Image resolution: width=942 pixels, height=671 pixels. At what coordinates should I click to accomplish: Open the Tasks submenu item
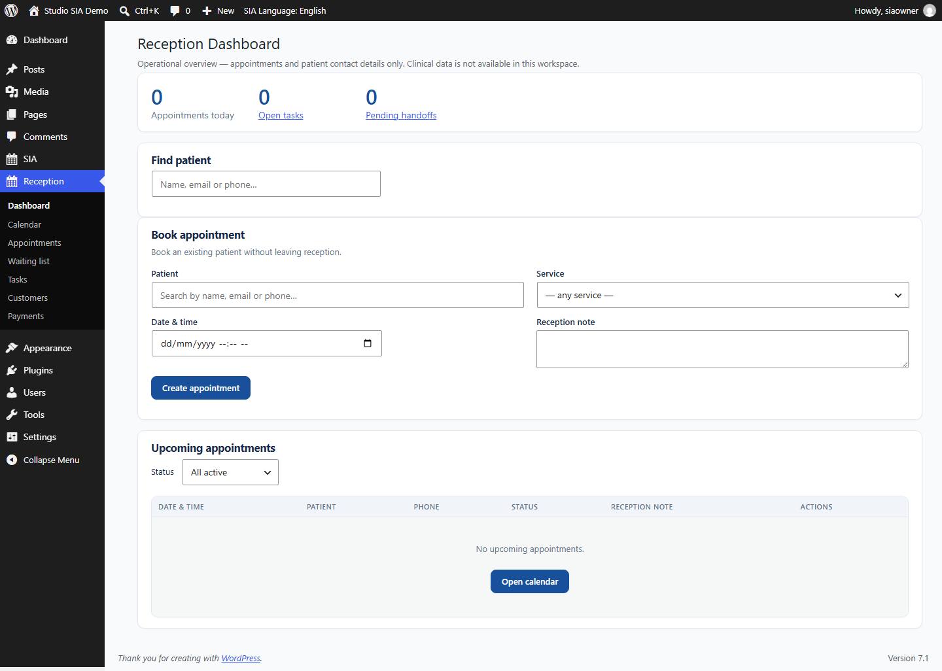pos(17,279)
